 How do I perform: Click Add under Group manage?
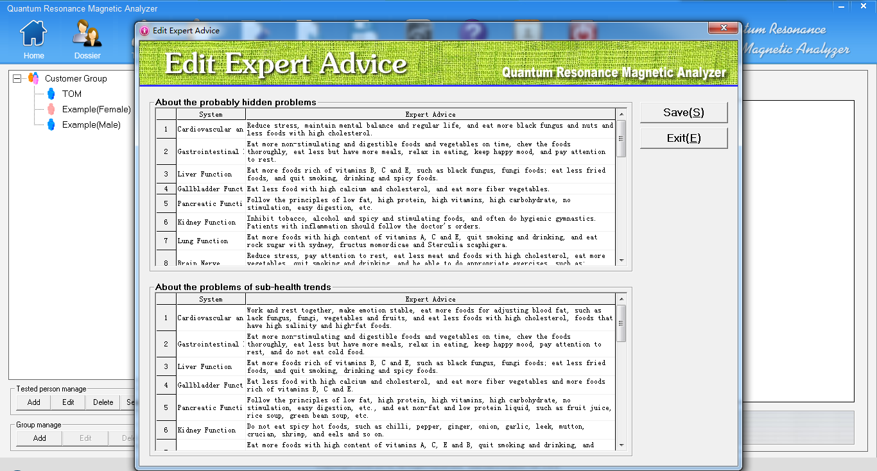40,438
